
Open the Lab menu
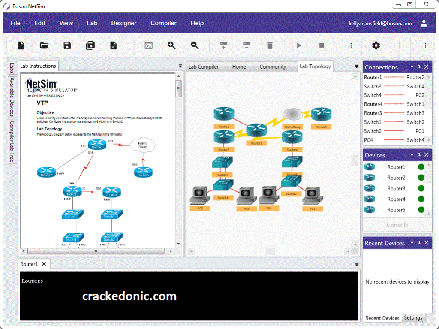click(92, 23)
